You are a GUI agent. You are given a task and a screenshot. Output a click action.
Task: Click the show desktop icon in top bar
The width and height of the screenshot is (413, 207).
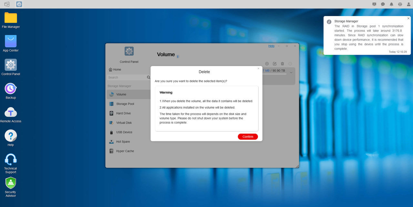(x=7, y=4)
